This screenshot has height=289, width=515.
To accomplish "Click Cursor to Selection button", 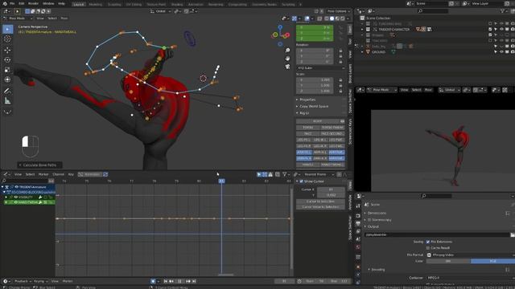I will [x=320, y=201].
